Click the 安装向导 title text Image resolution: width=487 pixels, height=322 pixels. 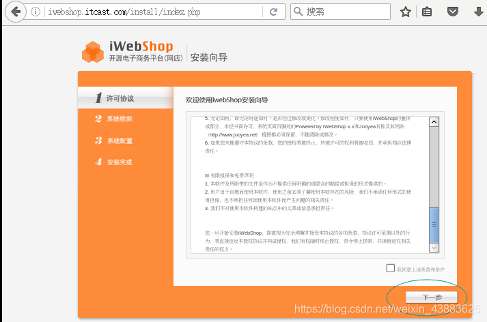[209, 57]
